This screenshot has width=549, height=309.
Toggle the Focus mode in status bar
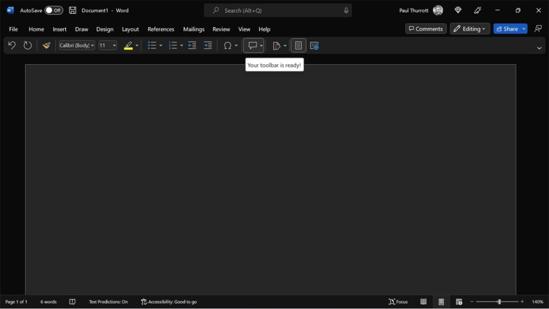(397, 301)
